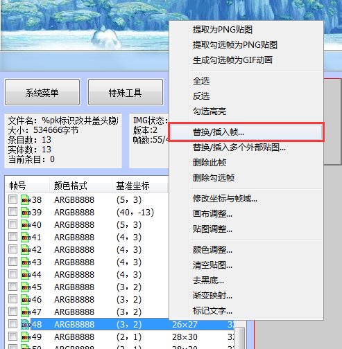Click the 28×30 size of frame 49
Screen dimensions: 342x349
185,337
